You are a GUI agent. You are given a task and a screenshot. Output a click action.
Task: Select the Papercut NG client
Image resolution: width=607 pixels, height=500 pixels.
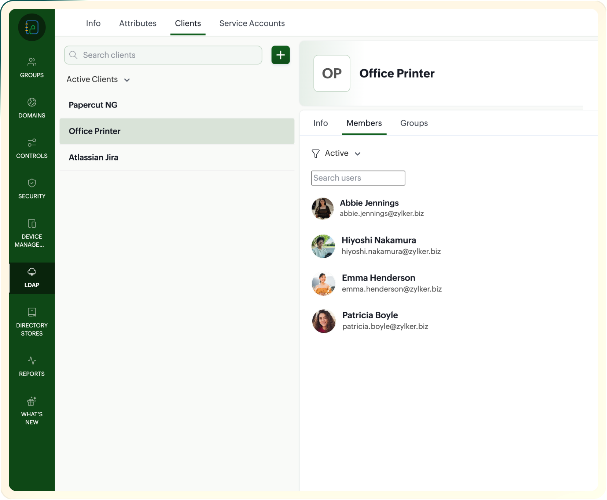tap(93, 105)
